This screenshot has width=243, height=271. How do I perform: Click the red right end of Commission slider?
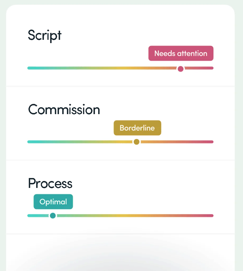tap(209, 142)
